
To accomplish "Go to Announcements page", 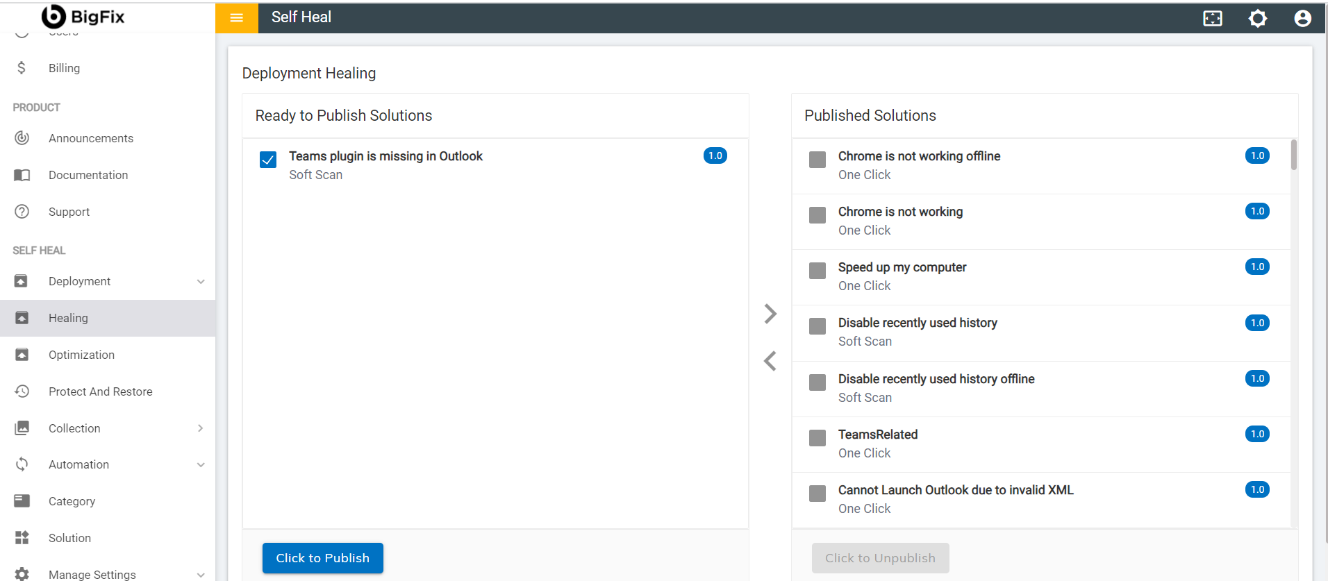I will point(108,138).
